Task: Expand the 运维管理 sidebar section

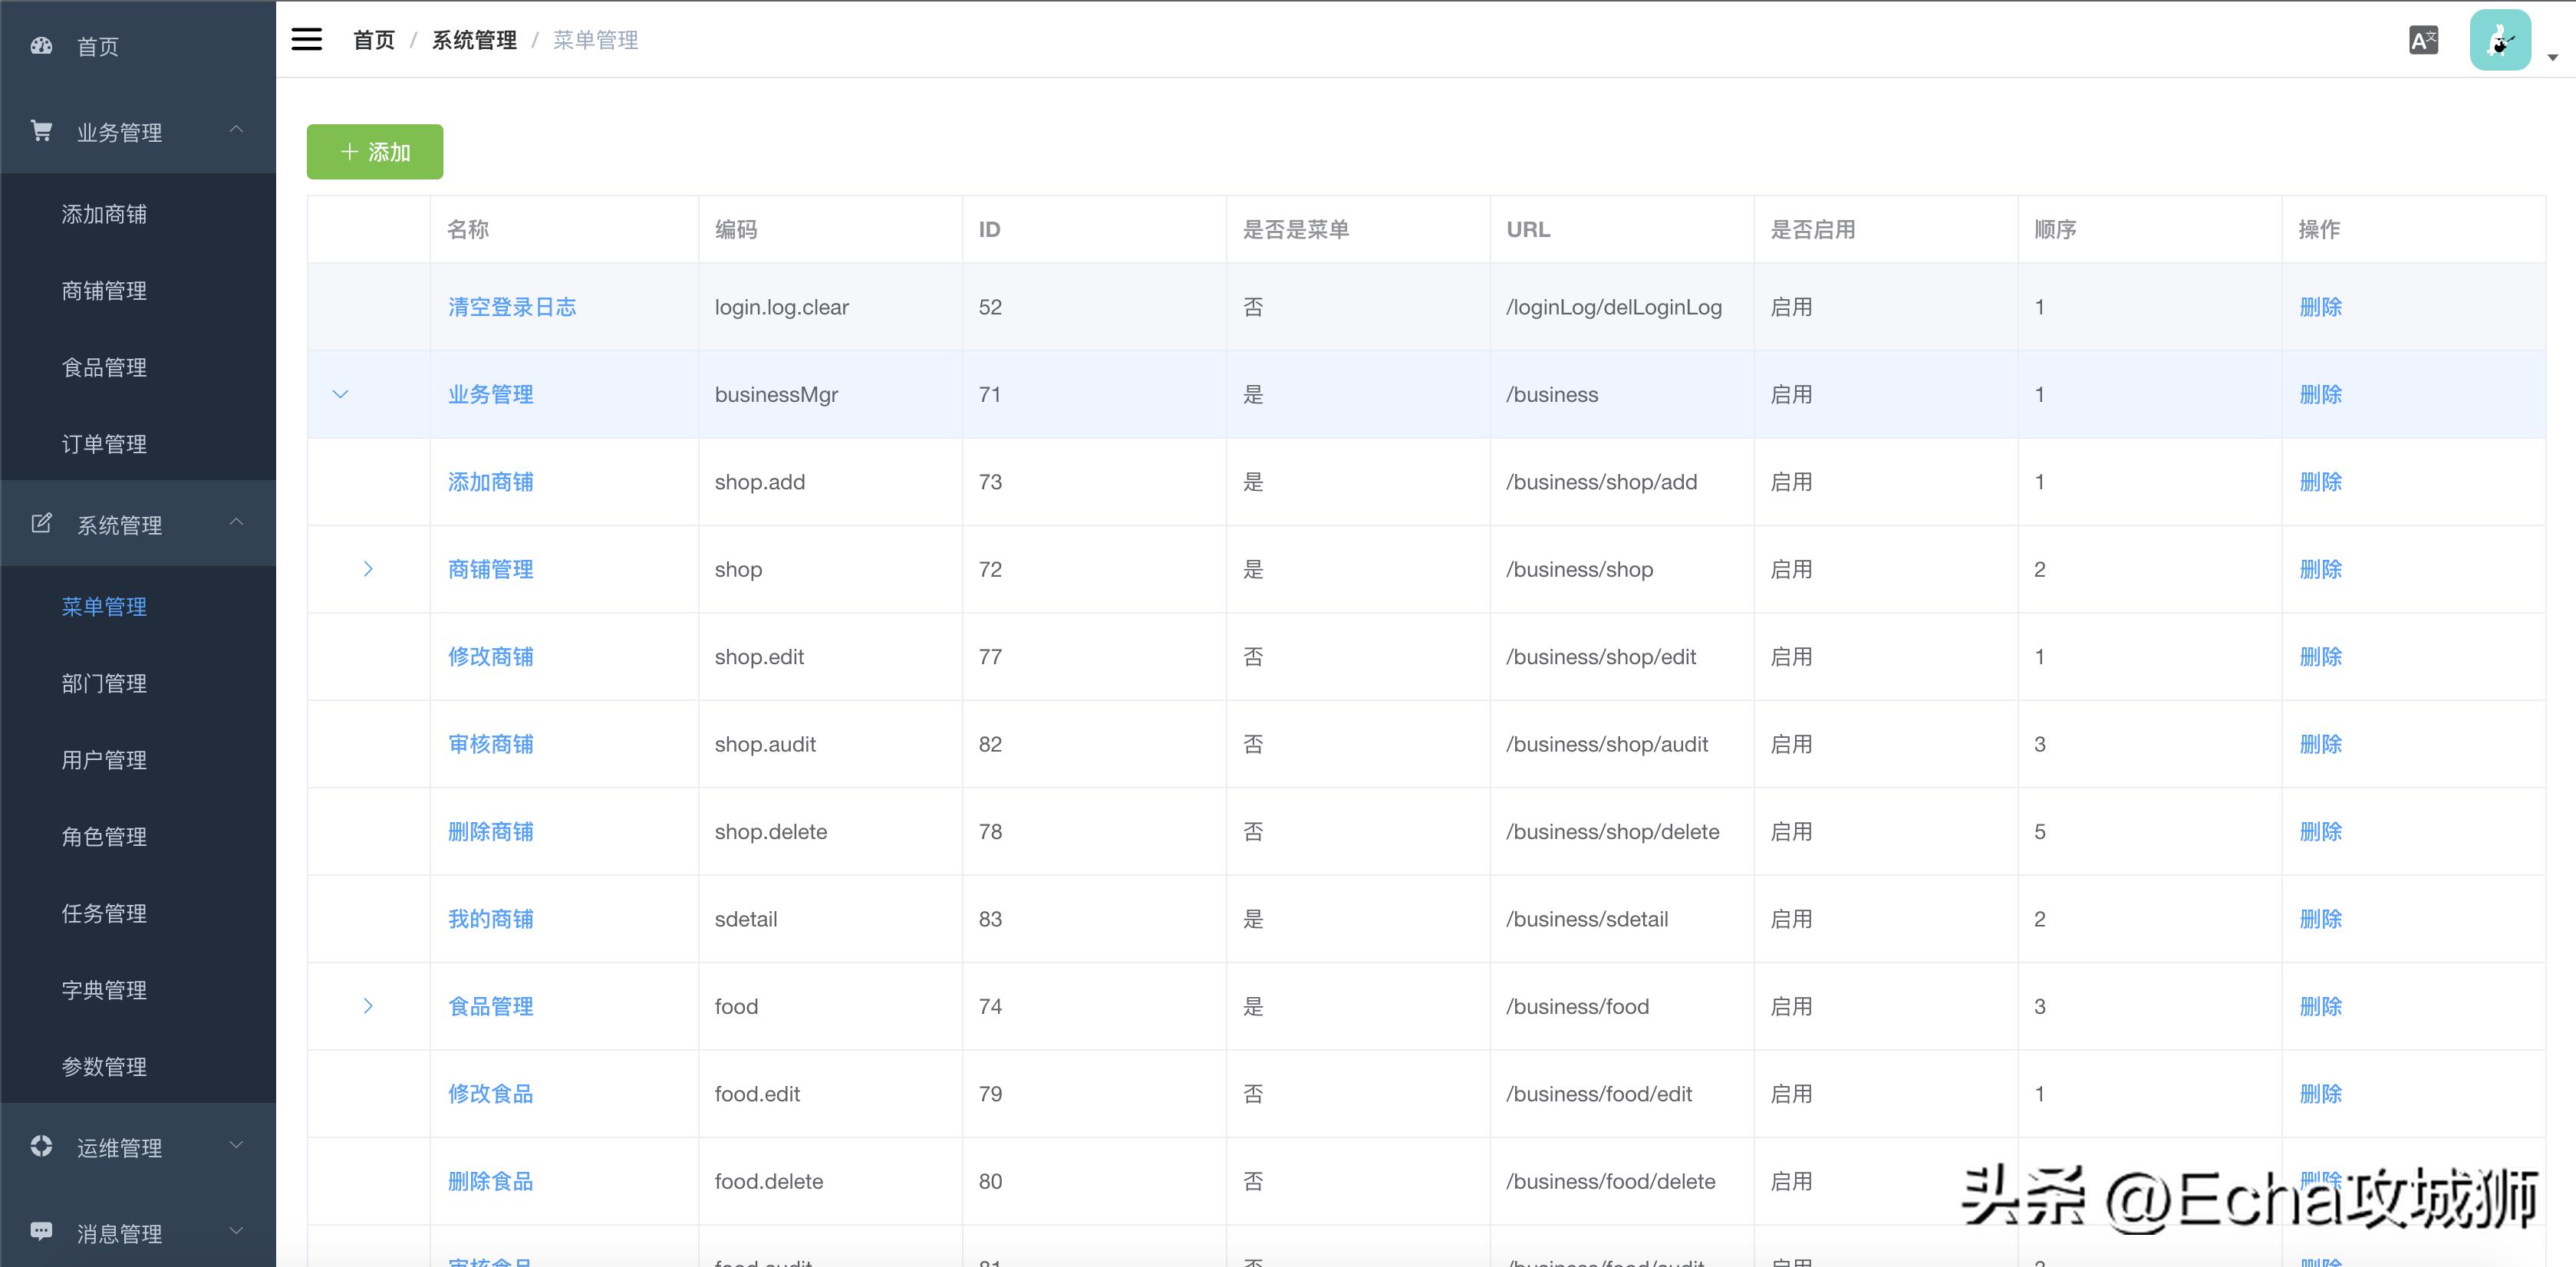Action: tap(236, 1146)
